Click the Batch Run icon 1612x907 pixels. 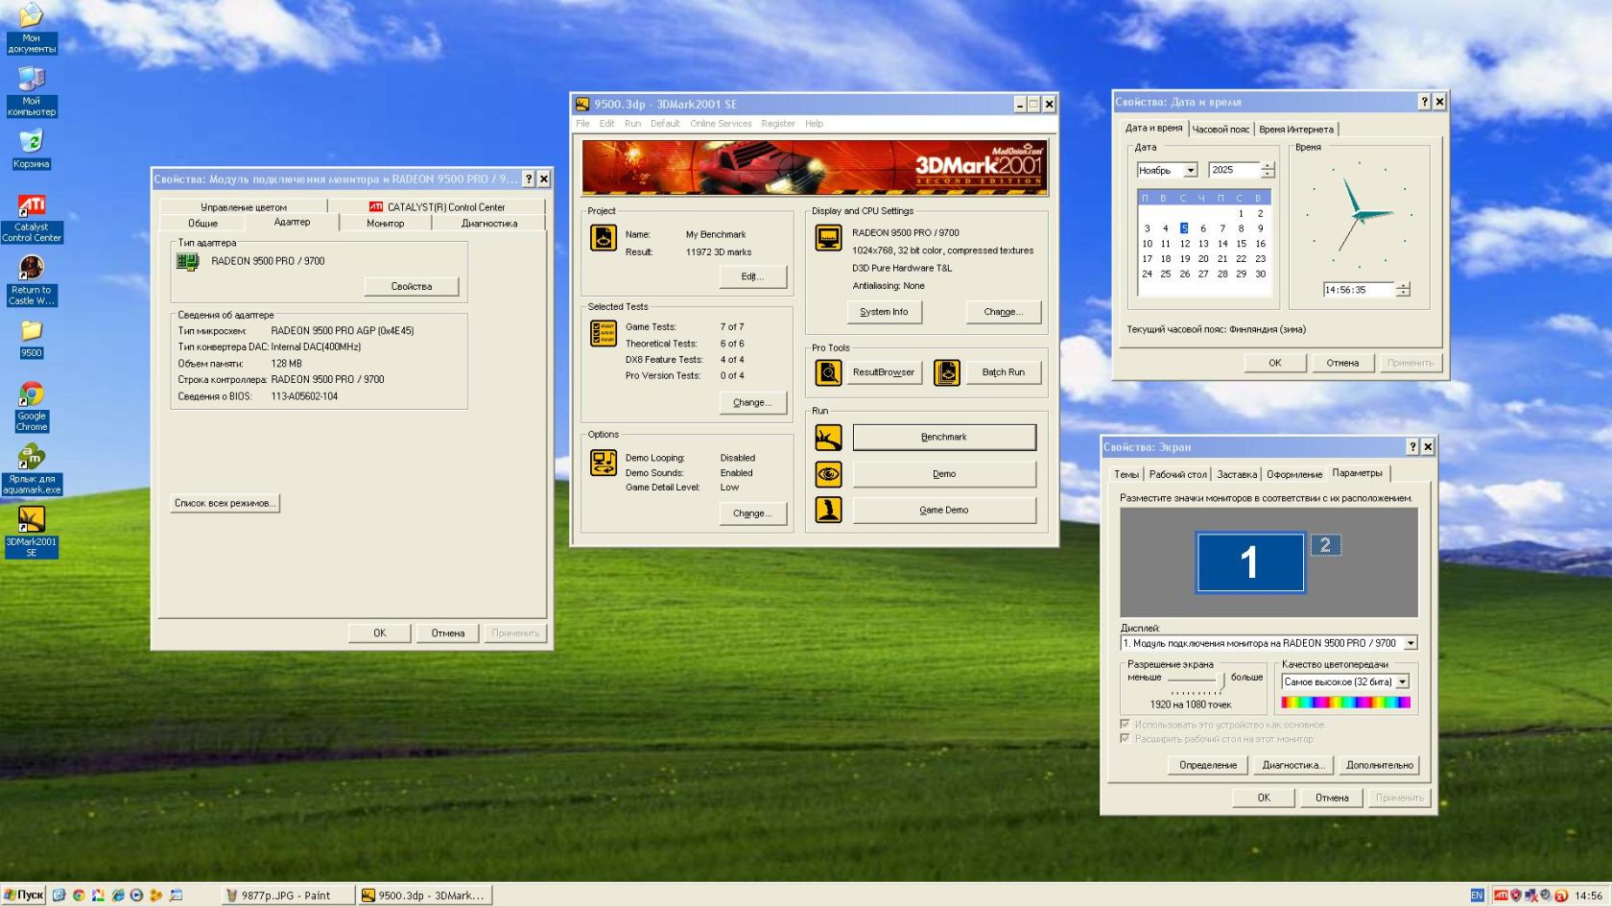point(947,372)
